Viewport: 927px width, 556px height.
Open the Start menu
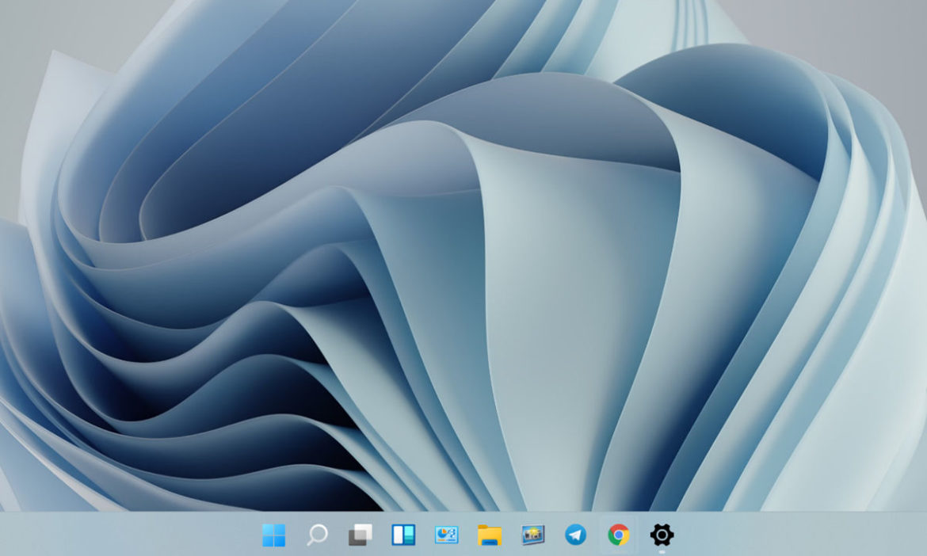[273, 536]
